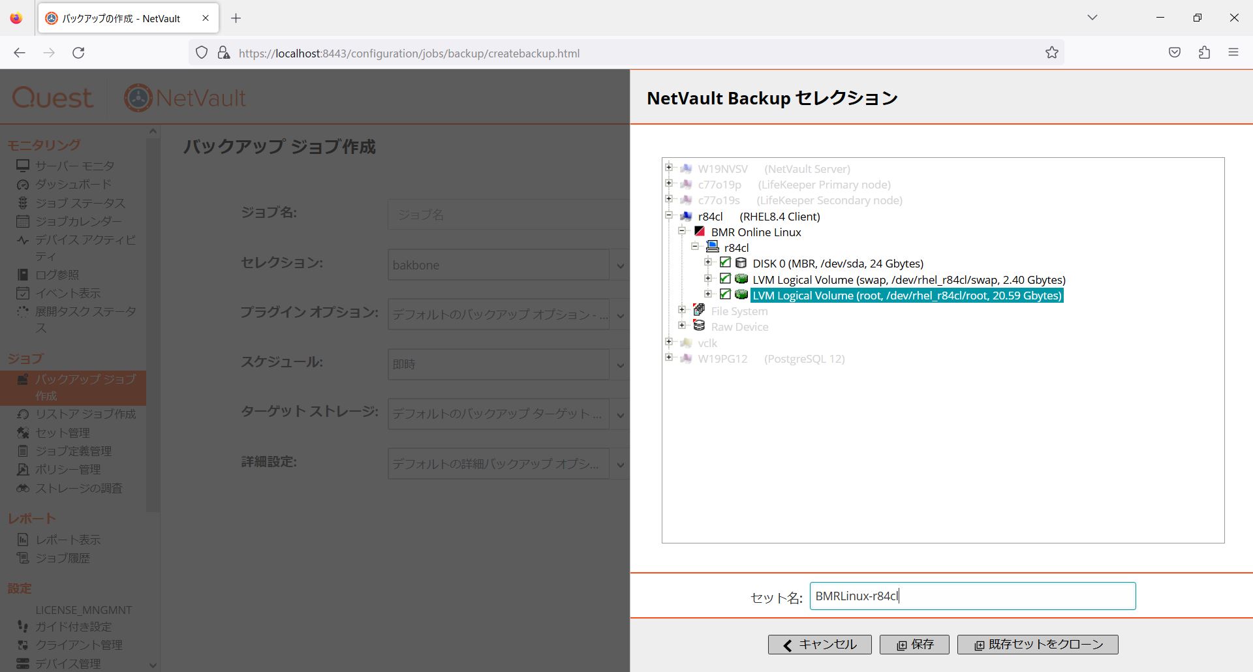Screen dimensions: 1253x672
Task: Open a new browser tab
Action: pyautogui.click(x=236, y=18)
